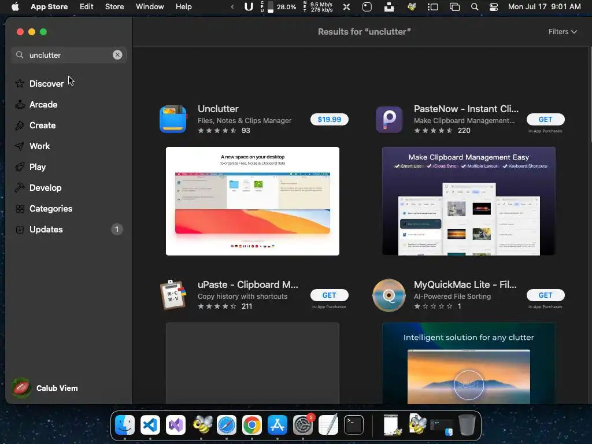Screen dimensions: 592x444
Task: Open the Trash in the Dock
Action: click(467, 425)
